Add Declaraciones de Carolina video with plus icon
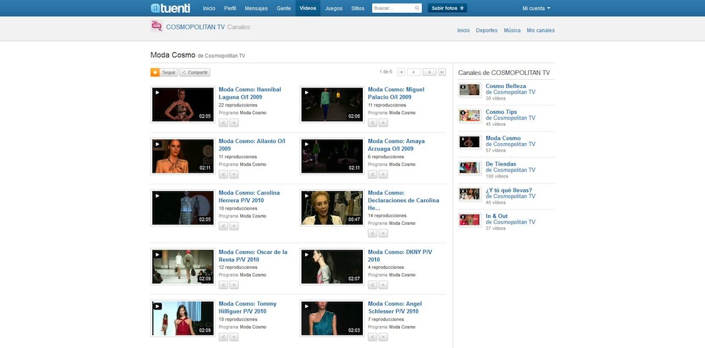Screen dimensions: 705x348 pyautogui.click(x=383, y=233)
